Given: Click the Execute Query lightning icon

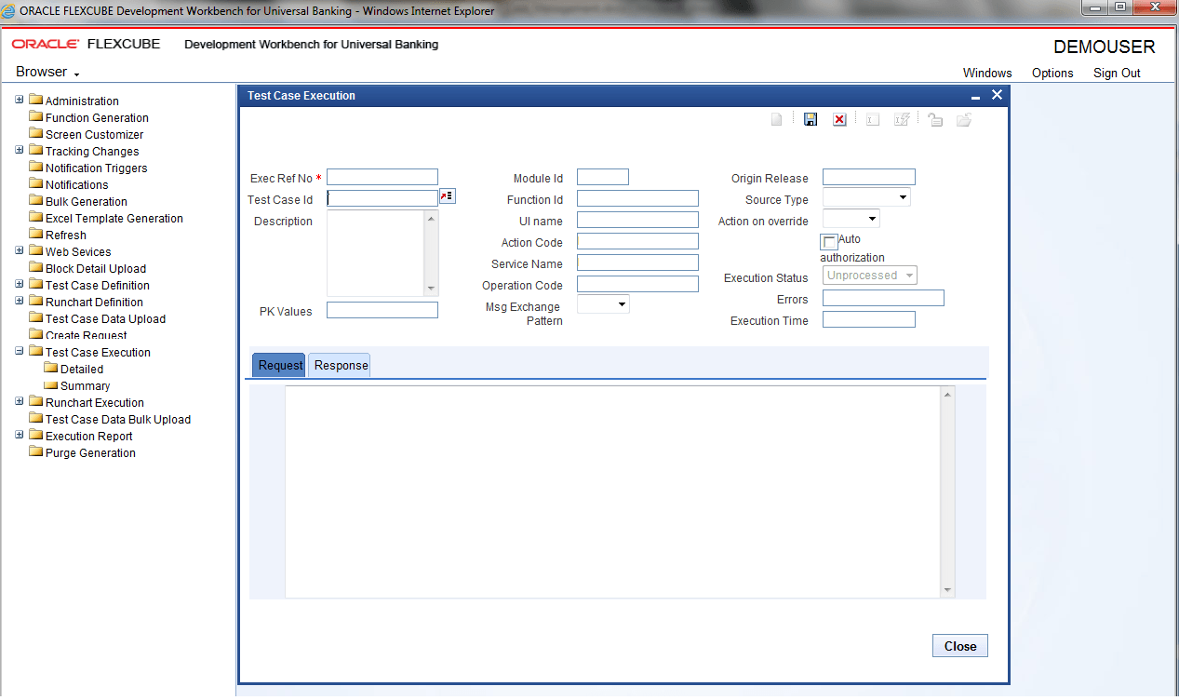Looking at the screenshot, I should [901, 120].
